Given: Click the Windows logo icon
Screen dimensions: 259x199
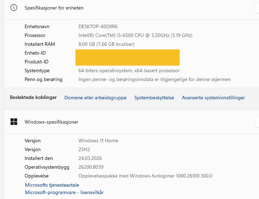Looking at the screenshot, I should [x=14, y=122].
